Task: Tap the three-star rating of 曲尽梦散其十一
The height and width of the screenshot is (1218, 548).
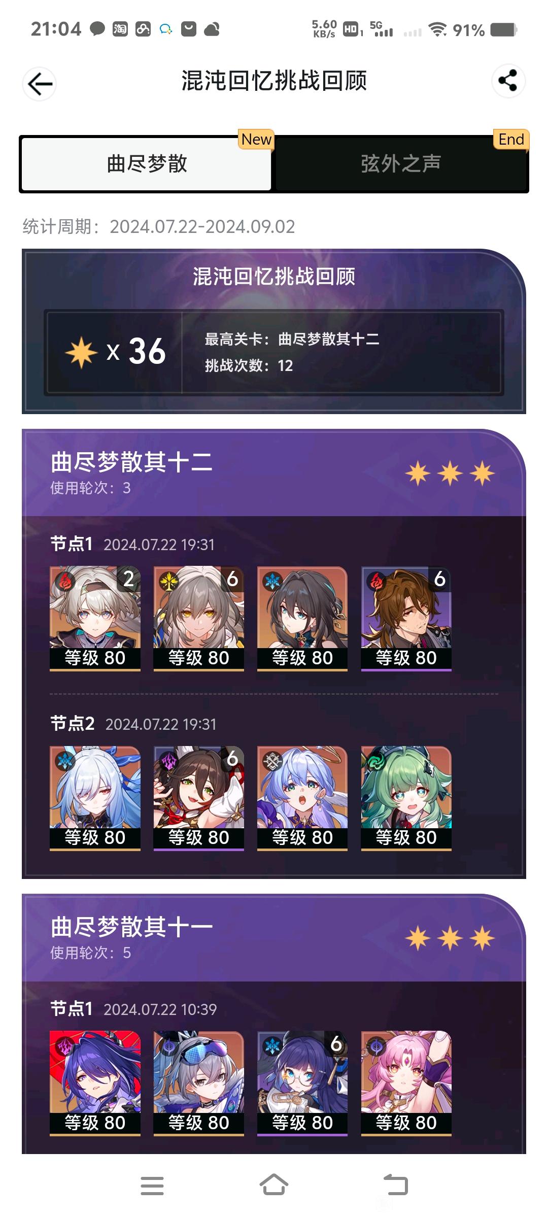Action: pyautogui.click(x=450, y=938)
